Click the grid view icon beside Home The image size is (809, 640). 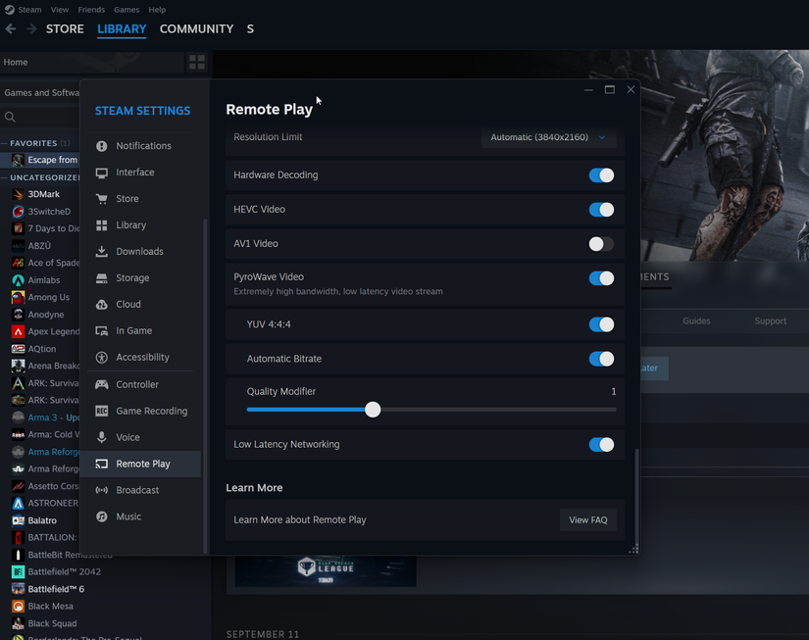click(197, 62)
